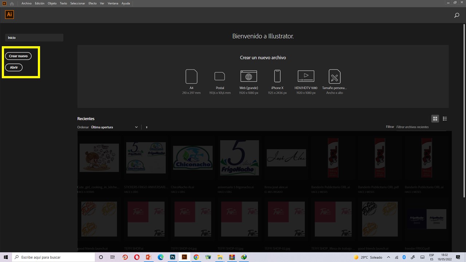The height and width of the screenshot is (262, 466).
Task: Expand the Última apertura sort dropdown
Action: 114,127
